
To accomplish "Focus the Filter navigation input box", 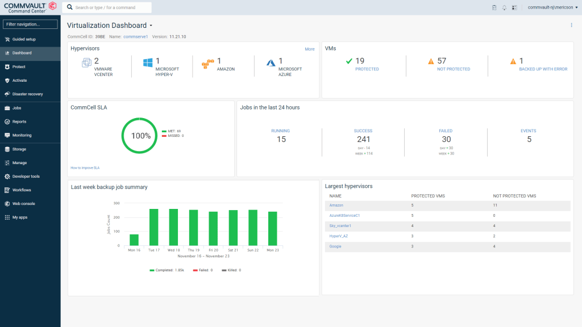I will click(30, 24).
